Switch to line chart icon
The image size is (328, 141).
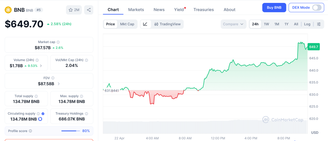point(145,24)
